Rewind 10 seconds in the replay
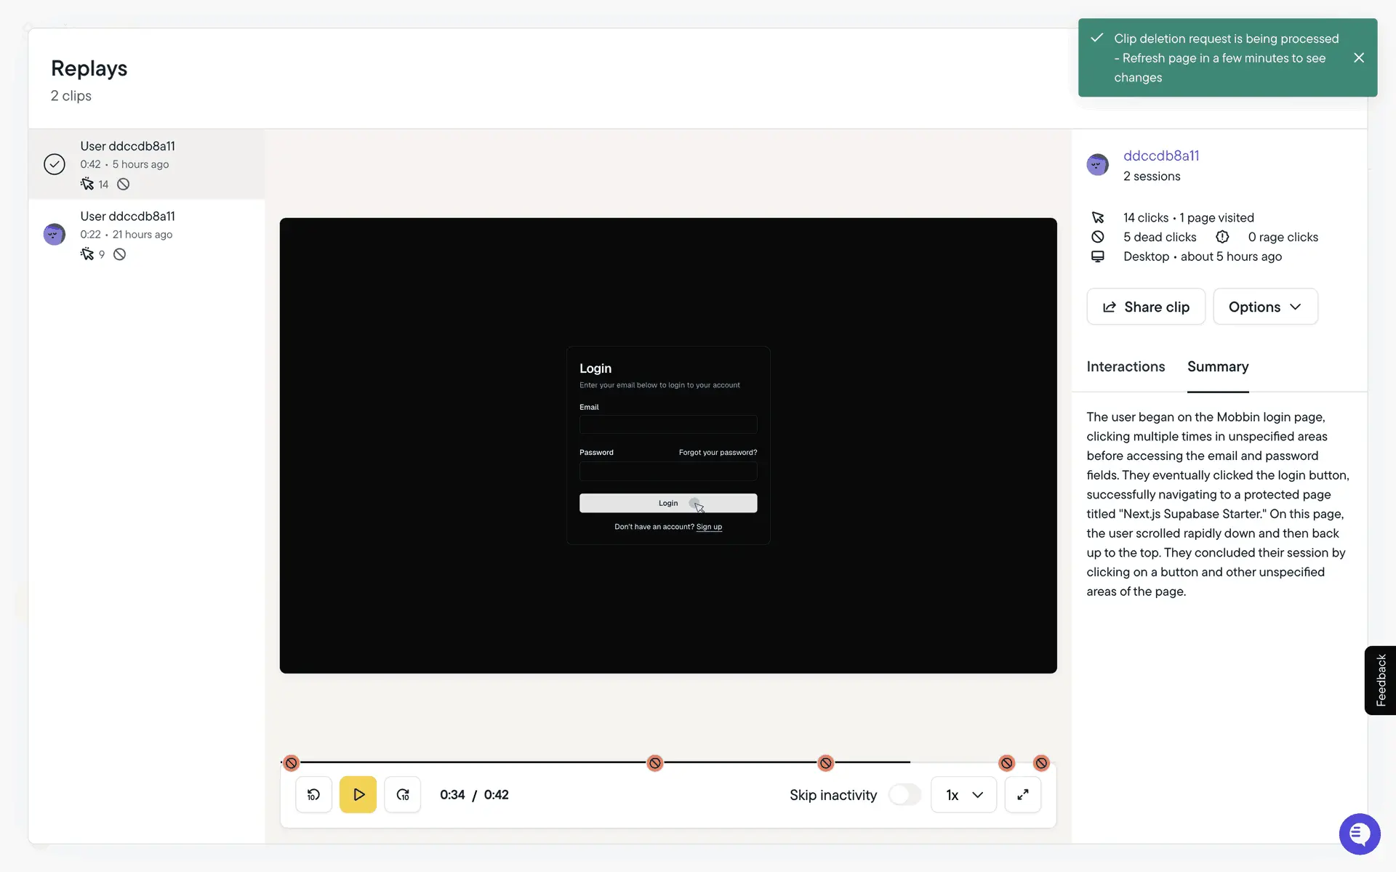Viewport: 1396px width, 872px height. (x=313, y=794)
